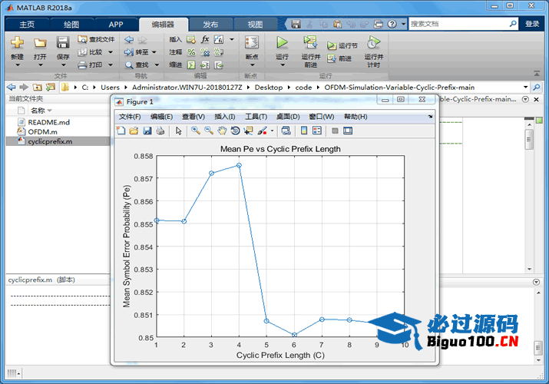The width and height of the screenshot is (549, 384).
Task: Select OFDM.m in the current folder list
Action: (42, 132)
